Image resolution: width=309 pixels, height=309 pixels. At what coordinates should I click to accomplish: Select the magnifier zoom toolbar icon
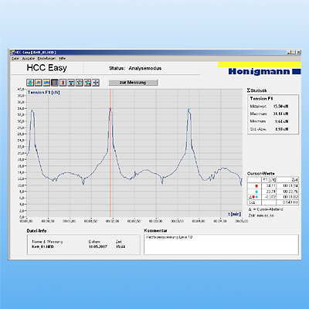pos(88,83)
